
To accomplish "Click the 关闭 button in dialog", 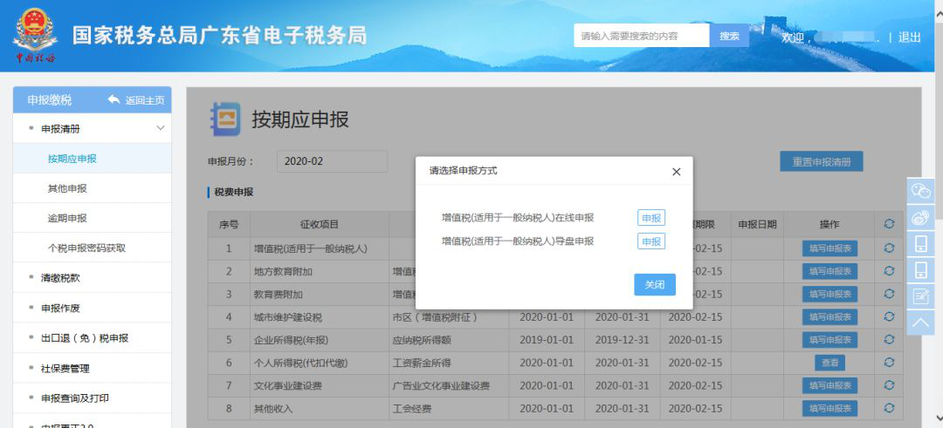I will pos(655,284).
